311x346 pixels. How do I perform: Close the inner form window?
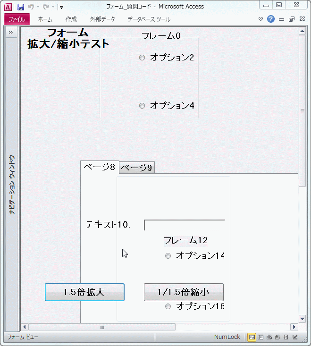coord(302,19)
